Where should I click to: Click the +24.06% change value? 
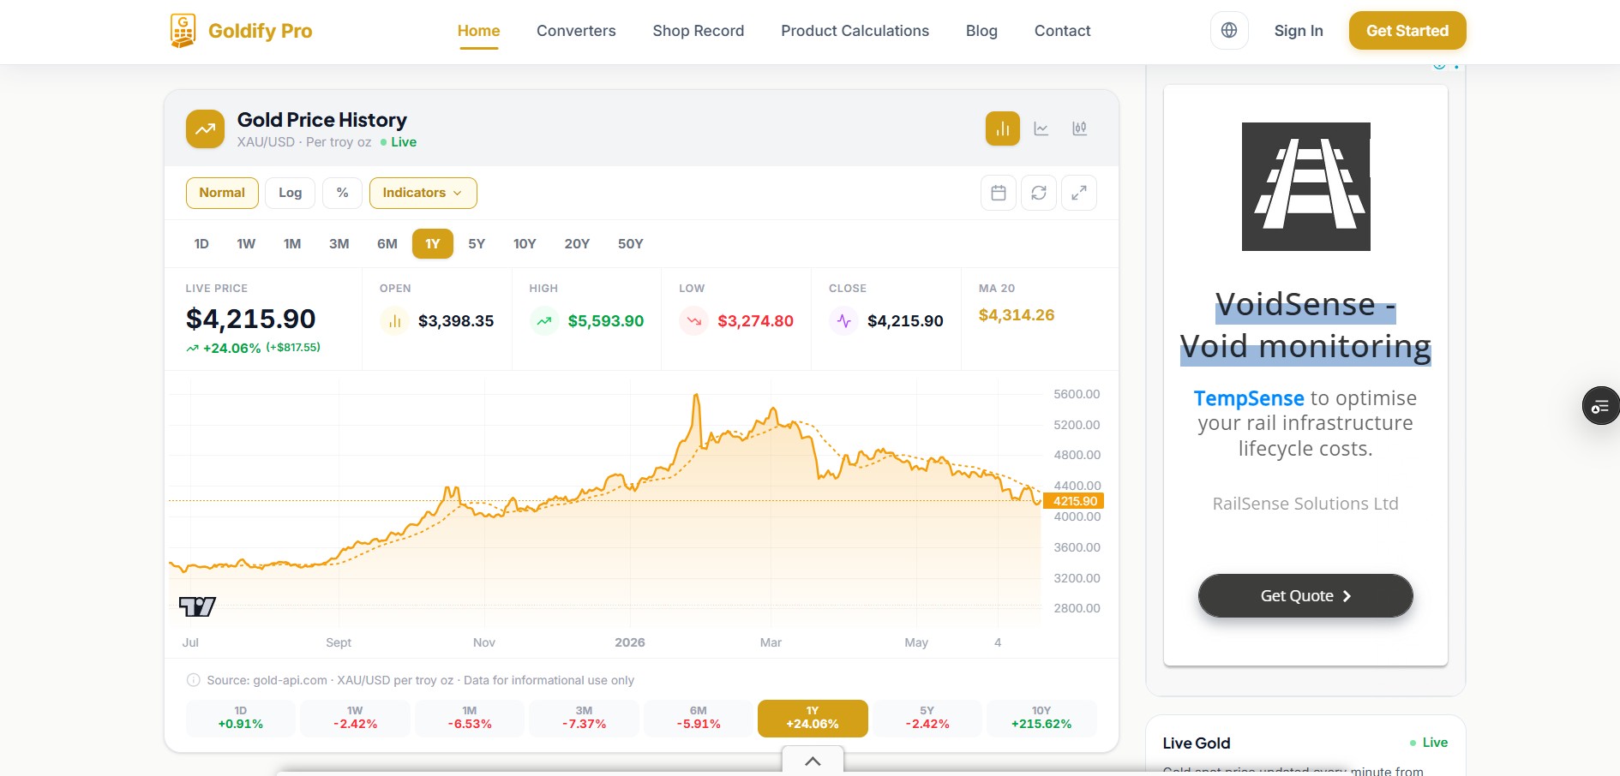pos(231,348)
